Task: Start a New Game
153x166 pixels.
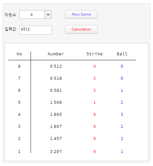Action: [x=81, y=14]
